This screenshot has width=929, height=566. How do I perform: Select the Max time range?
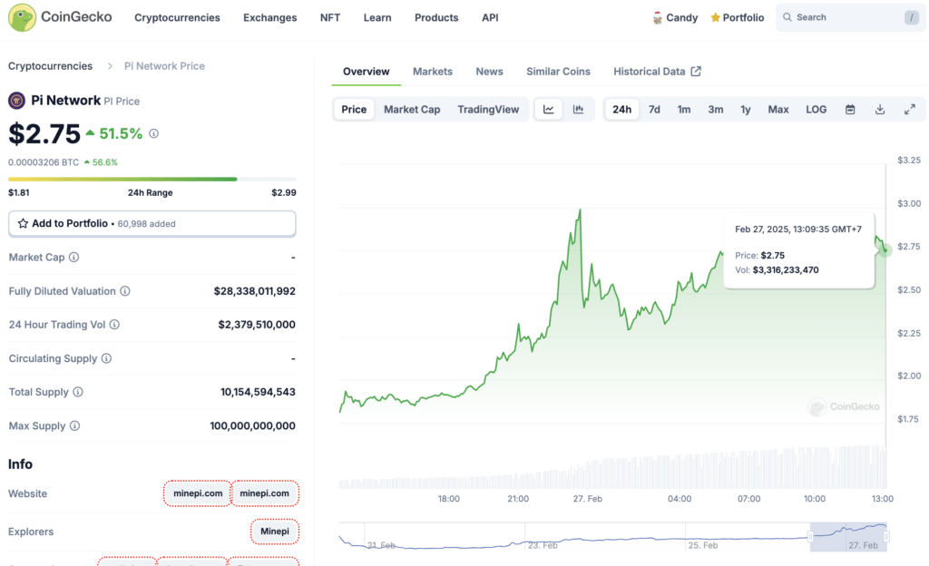(x=777, y=110)
